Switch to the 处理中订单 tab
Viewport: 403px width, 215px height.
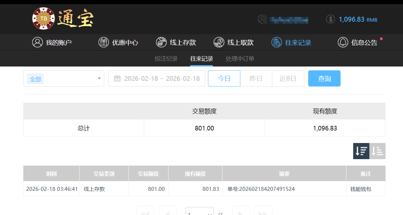pos(240,58)
